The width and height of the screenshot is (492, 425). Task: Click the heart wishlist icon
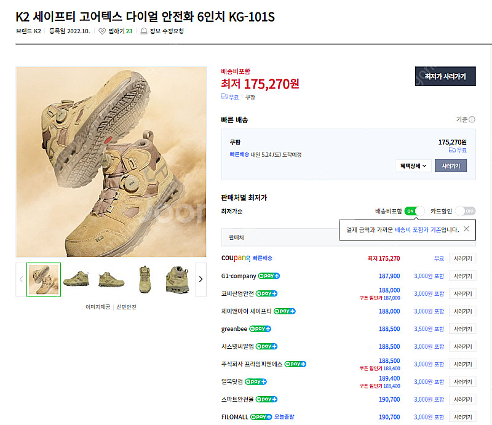102,31
